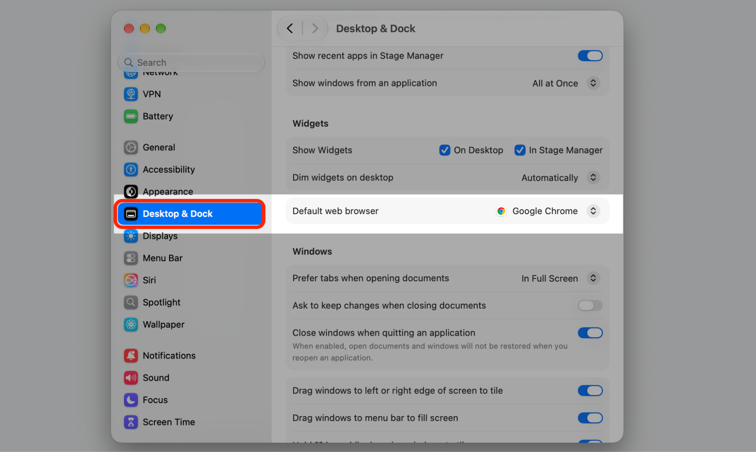Open VPN settings via its globe icon
The height and width of the screenshot is (452, 756).
pyautogui.click(x=131, y=94)
